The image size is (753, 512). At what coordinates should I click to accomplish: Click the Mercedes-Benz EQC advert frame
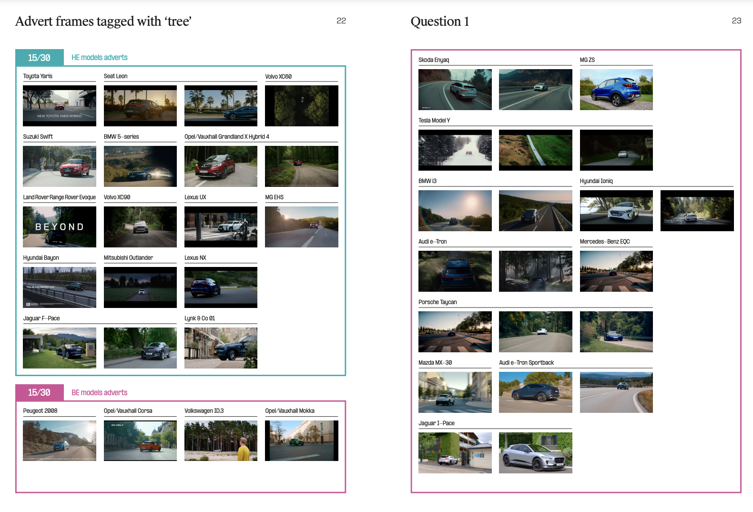[x=616, y=271]
